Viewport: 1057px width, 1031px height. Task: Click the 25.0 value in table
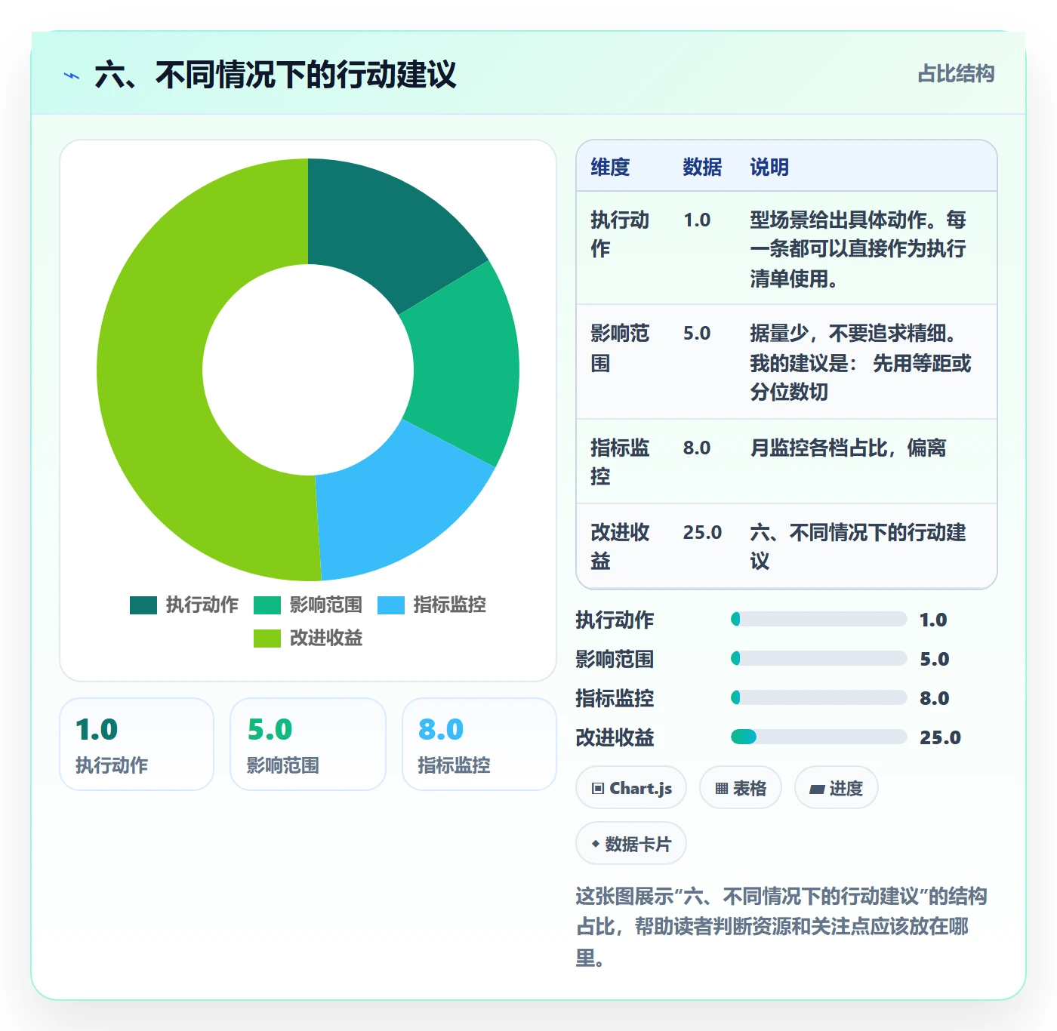[x=702, y=533]
